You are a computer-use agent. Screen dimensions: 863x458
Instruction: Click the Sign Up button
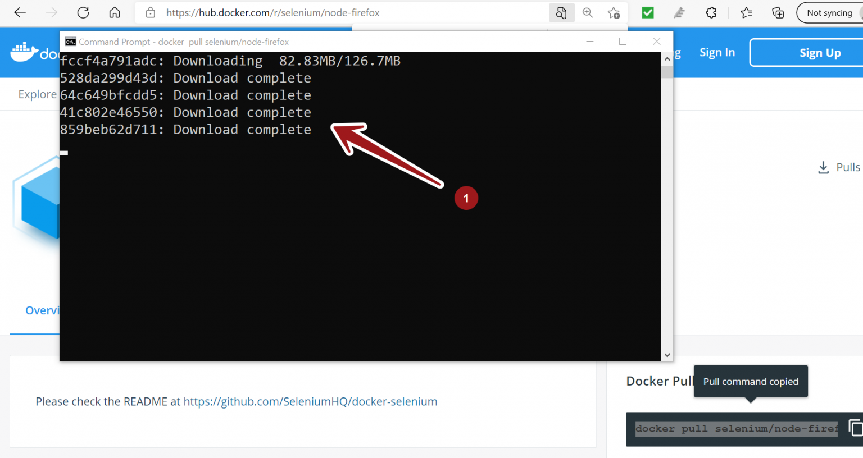820,53
